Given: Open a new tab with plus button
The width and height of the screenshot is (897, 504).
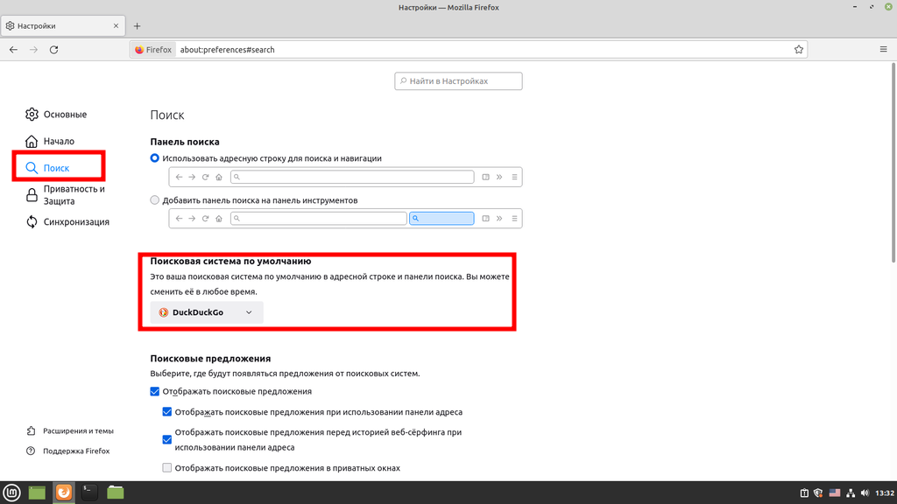Looking at the screenshot, I should [137, 26].
